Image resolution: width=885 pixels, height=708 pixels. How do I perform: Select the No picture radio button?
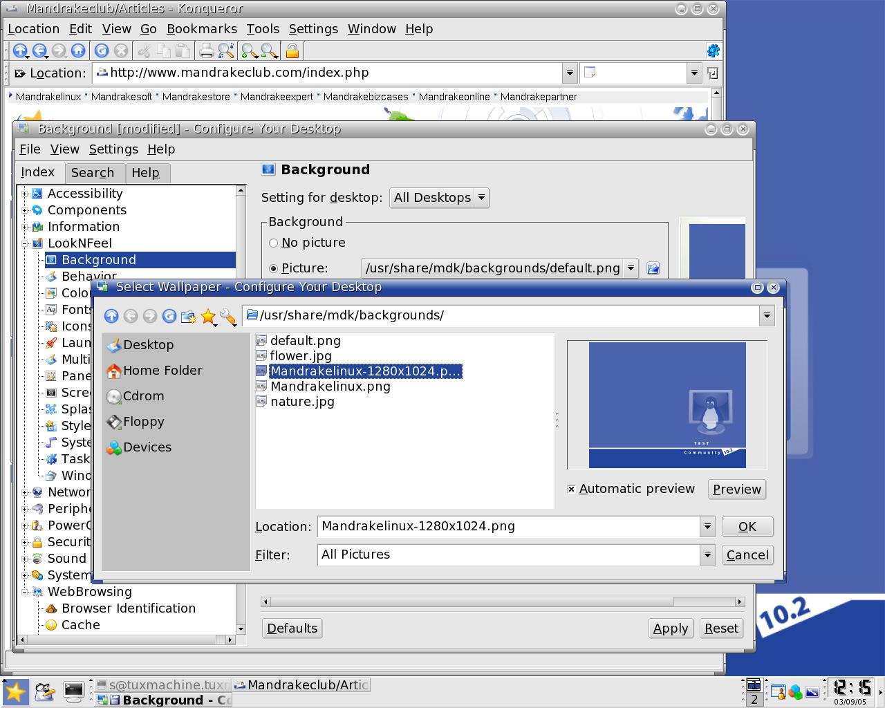[274, 243]
